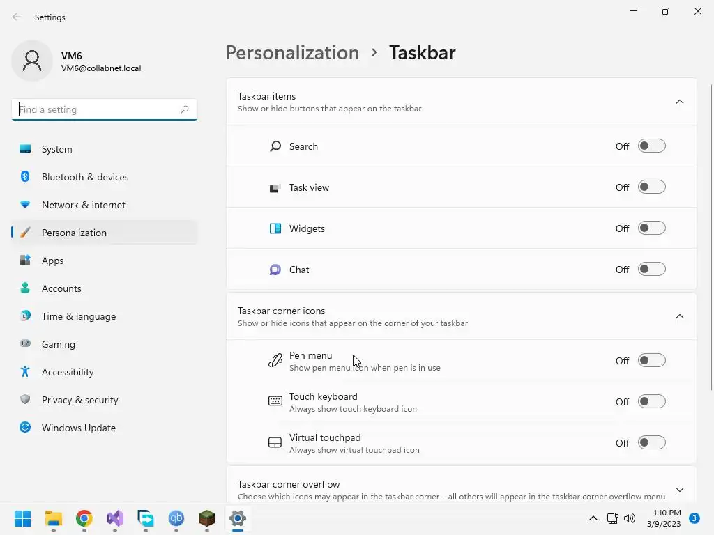Click the Virtual touchpad icon
714x535 pixels.
(275, 442)
